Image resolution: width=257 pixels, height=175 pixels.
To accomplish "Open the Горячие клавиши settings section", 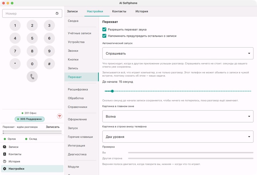I will pyautogui.click(x=81, y=137).
